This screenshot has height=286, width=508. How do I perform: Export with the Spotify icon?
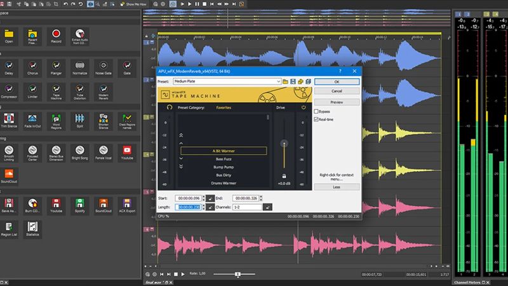(x=80, y=205)
